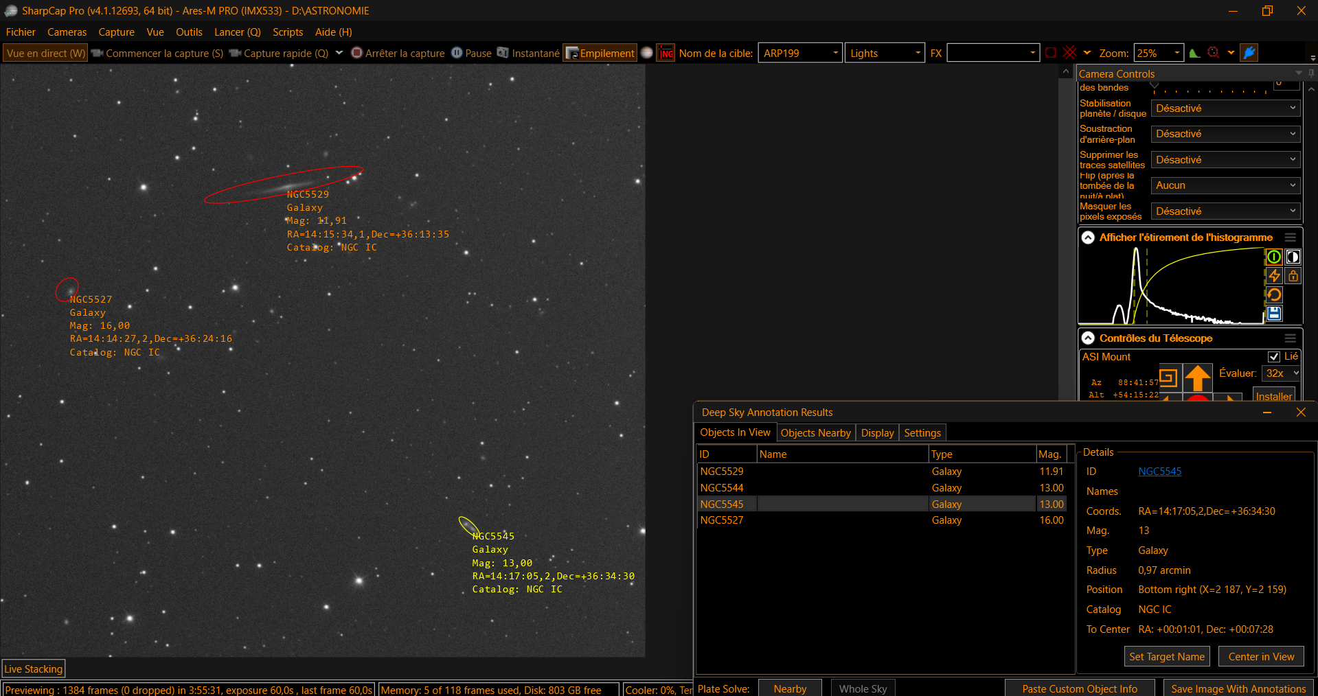Image resolution: width=1318 pixels, height=696 pixels.
Task: Switch to Settings tab in annotation results
Action: click(922, 433)
